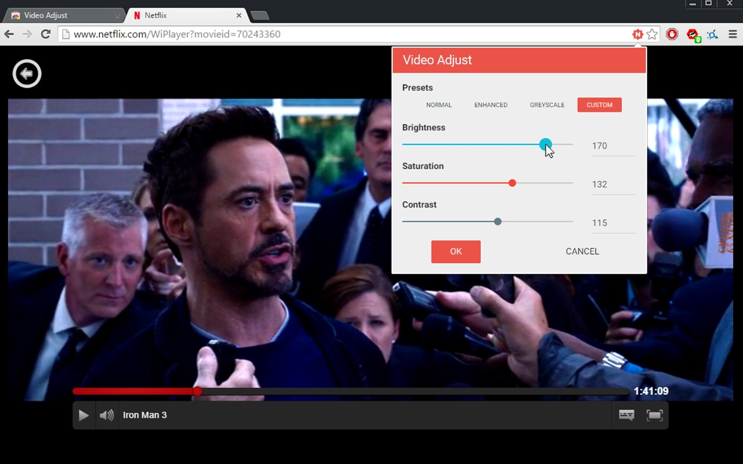Open the Chrome hamburger menu

click(733, 34)
